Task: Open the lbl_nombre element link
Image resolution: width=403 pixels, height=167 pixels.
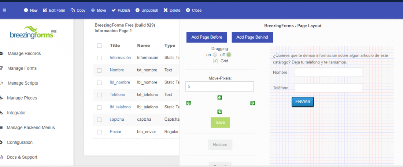Action: [120, 82]
